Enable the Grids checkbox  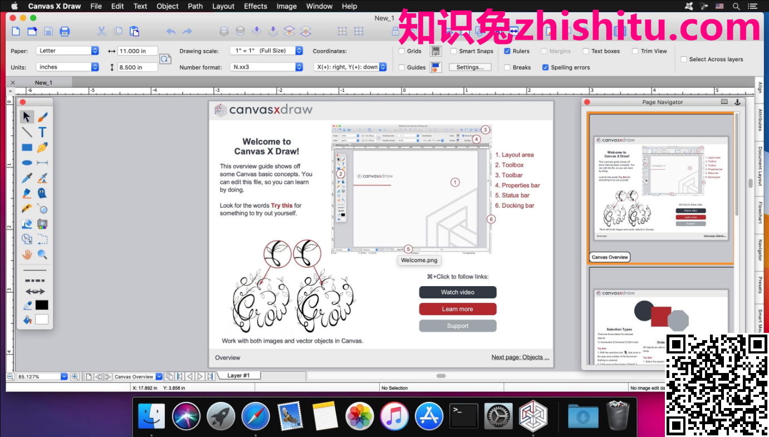pyautogui.click(x=402, y=51)
